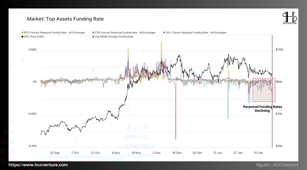This screenshot has height=170, width=307.
Task: Toggle the Top MEME Average legend dot
Action: coord(93,37)
